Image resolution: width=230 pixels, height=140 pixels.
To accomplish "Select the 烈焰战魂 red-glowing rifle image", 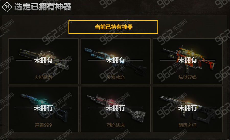I will click(116, 108).
